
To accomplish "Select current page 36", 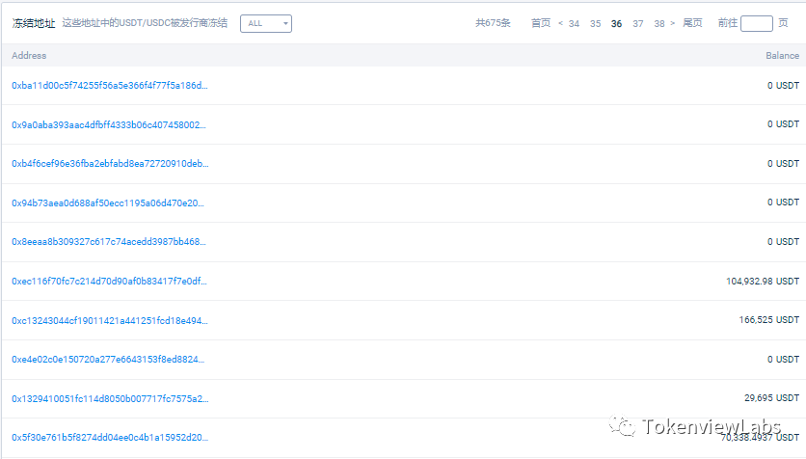I will [617, 23].
